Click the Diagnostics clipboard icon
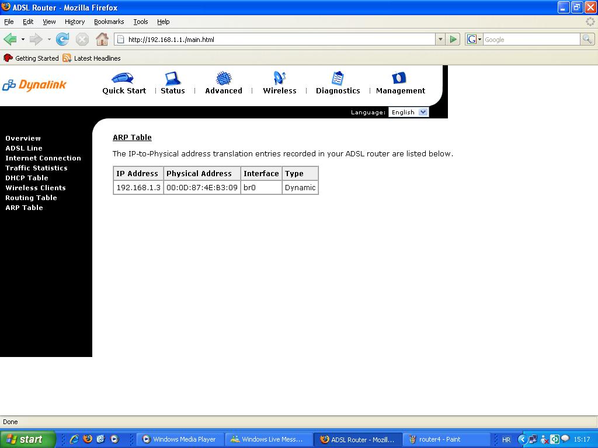The height and width of the screenshot is (448, 598). [338, 78]
